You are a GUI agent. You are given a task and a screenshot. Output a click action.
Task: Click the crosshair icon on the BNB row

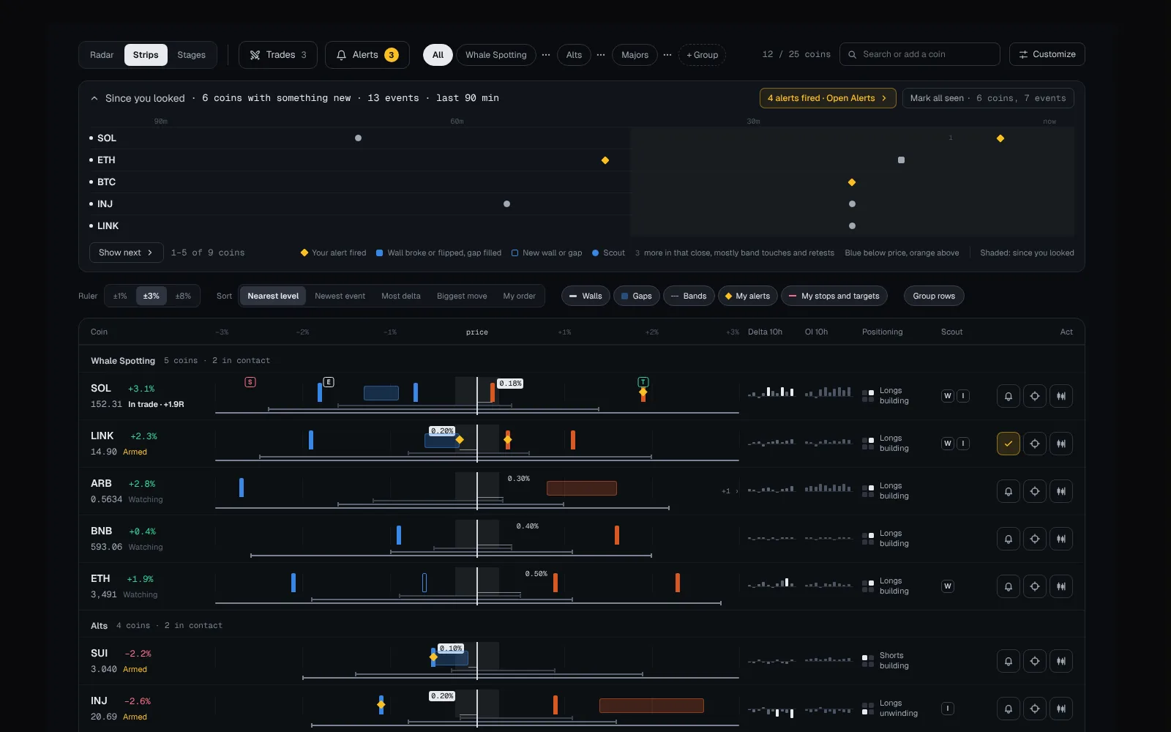coord(1035,539)
